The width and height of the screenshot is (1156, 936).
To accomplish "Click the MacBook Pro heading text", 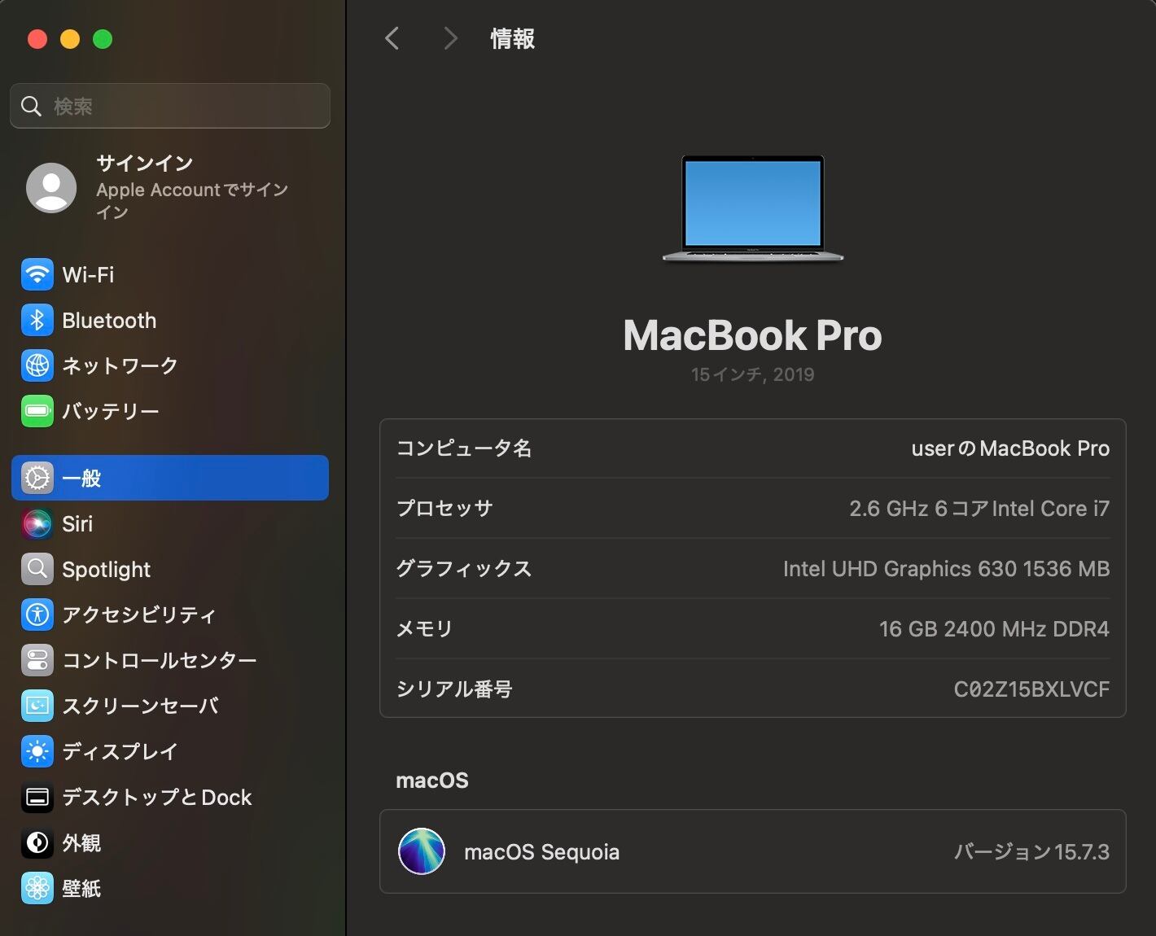I will point(752,335).
